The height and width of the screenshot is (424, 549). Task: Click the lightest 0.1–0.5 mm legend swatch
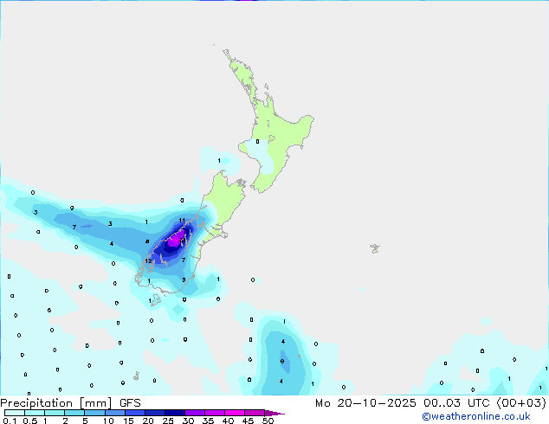[x=15, y=413]
